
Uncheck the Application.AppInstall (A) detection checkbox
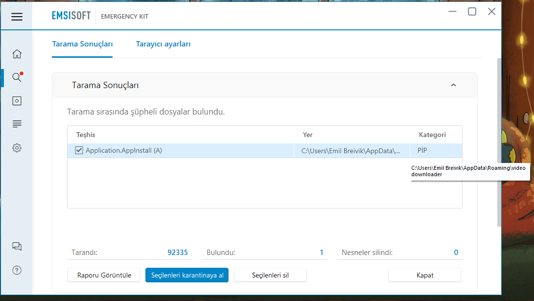(79, 150)
